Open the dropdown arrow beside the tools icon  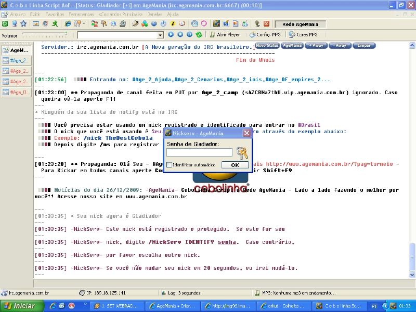coord(84,24)
